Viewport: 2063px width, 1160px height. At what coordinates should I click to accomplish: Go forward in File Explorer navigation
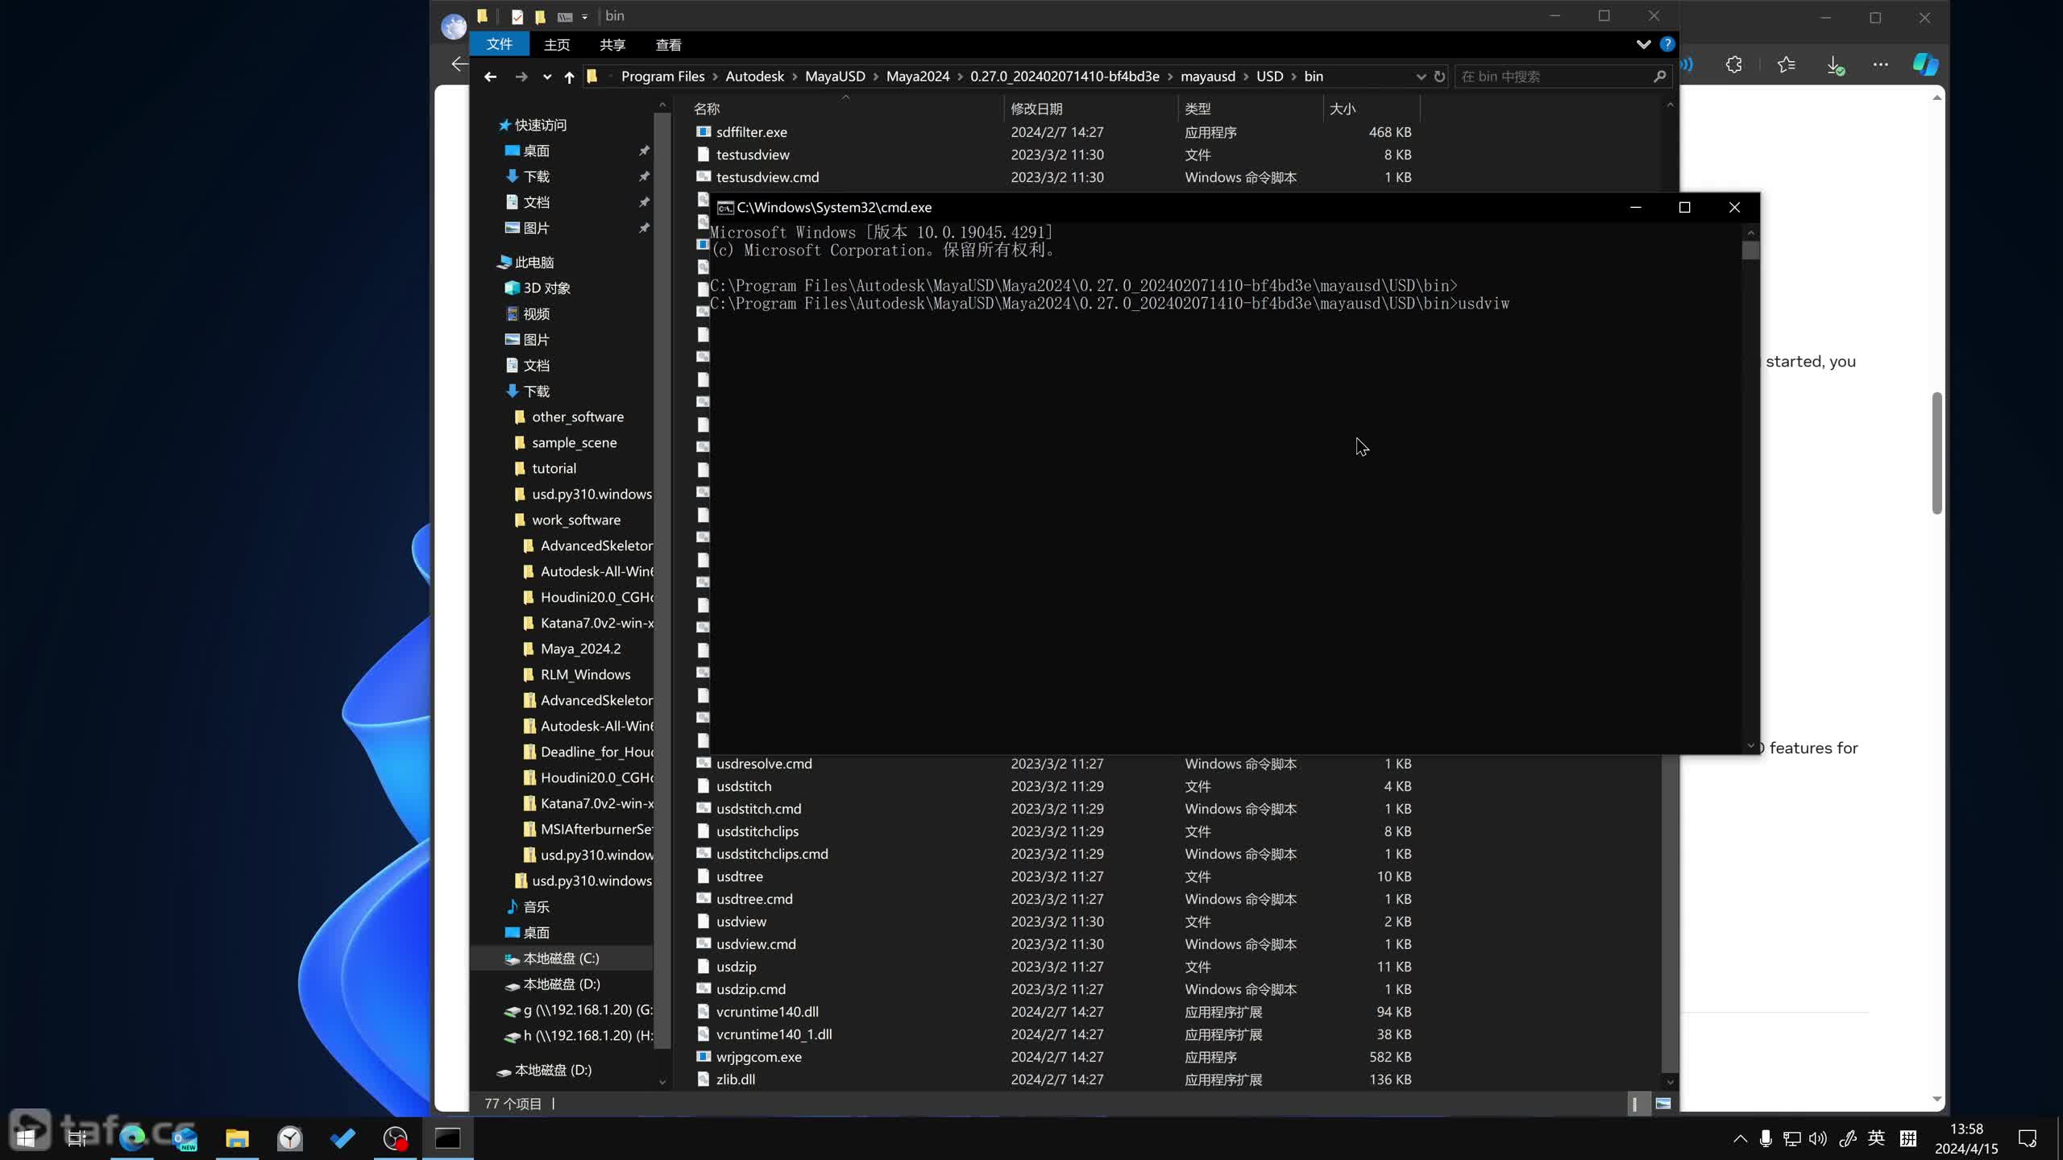[x=521, y=77]
